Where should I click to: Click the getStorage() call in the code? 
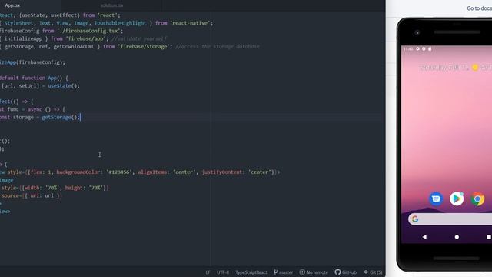click(x=61, y=117)
